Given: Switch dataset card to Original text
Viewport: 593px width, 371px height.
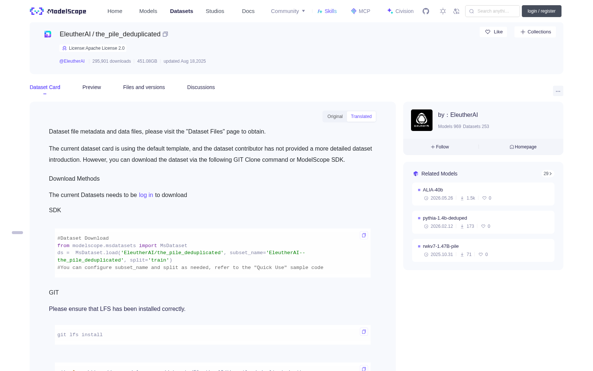Looking at the screenshot, I should 335,116.
